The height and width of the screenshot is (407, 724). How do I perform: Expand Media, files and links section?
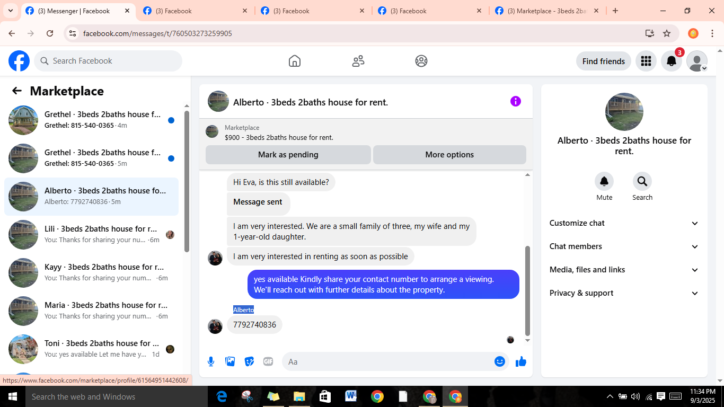[624, 270]
